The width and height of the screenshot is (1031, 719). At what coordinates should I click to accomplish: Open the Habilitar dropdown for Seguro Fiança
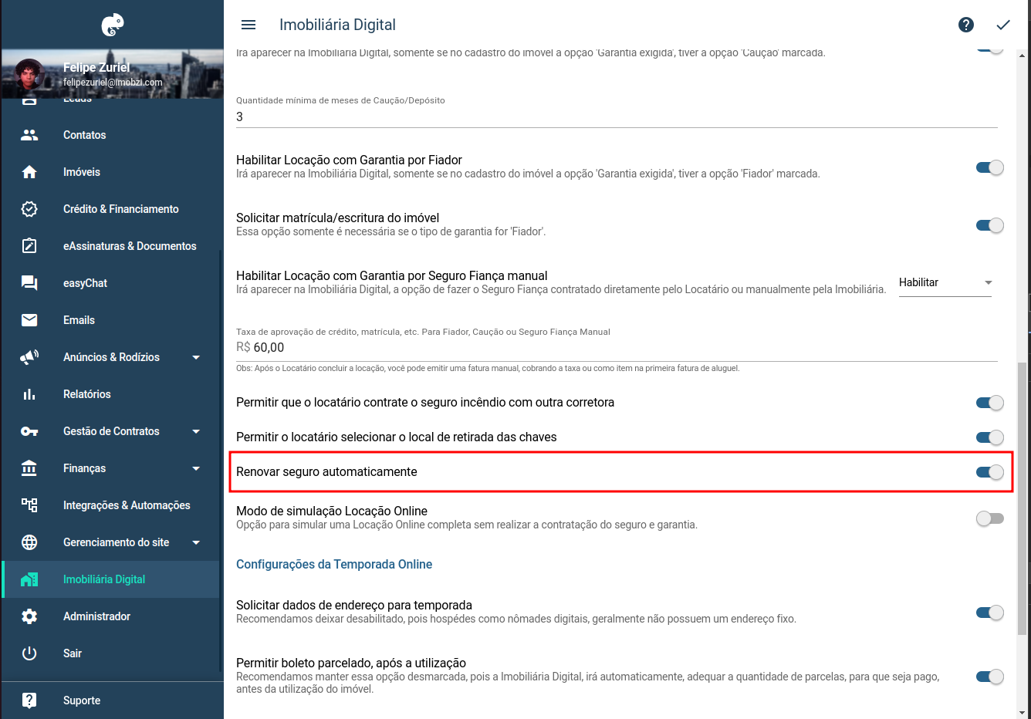tap(945, 282)
